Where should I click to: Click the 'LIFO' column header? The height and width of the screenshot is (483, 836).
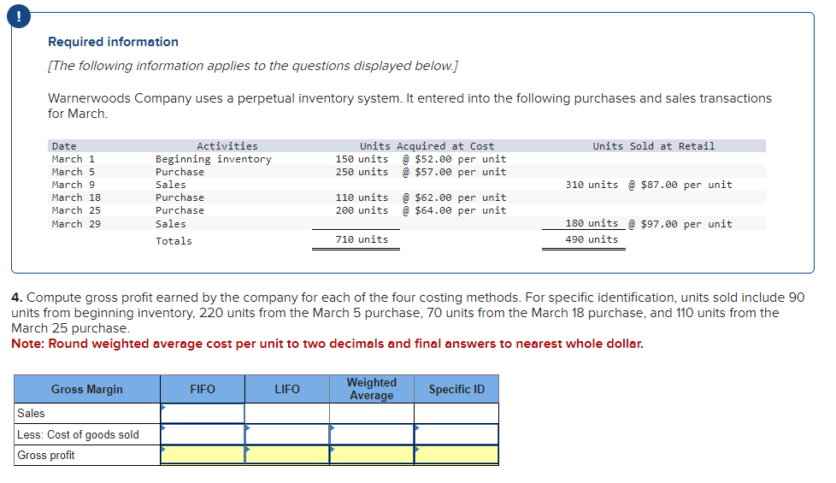pos(287,389)
